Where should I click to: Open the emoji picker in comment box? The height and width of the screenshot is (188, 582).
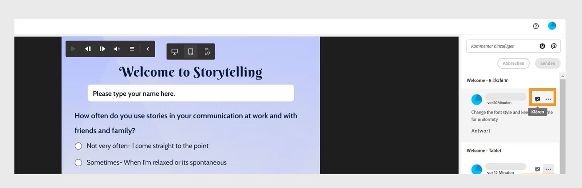point(542,46)
